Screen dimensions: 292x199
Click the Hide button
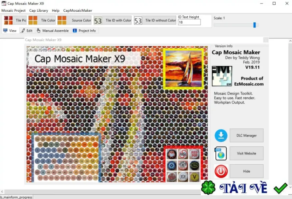(x=247, y=171)
